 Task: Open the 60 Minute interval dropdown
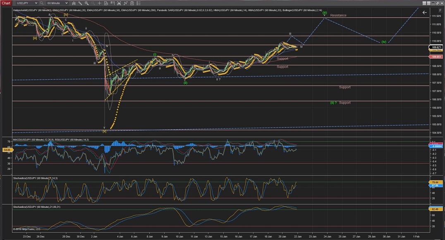click(57, 3)
